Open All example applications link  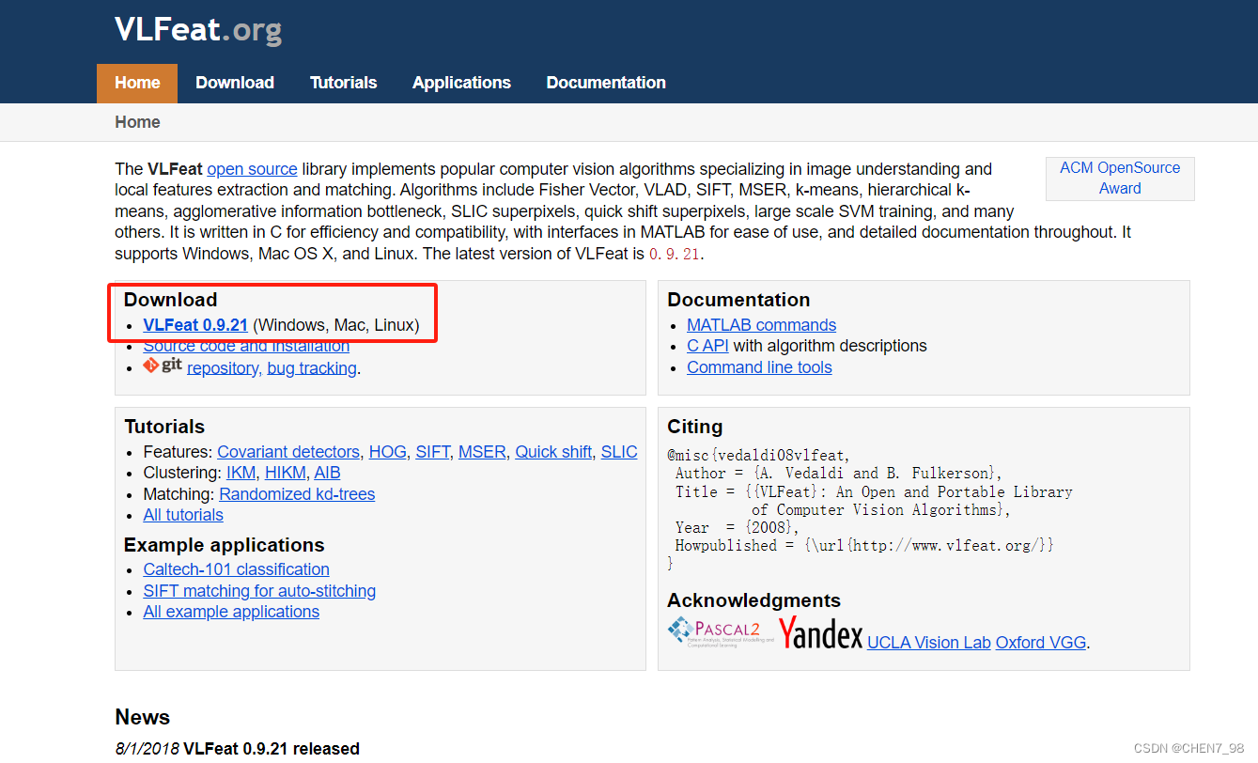231,612
